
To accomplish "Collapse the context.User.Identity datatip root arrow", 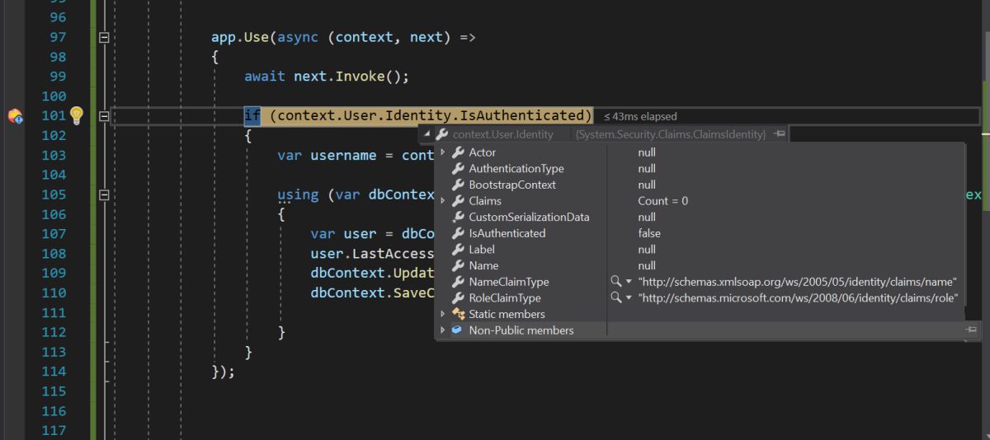I will (x=427, y=133).
